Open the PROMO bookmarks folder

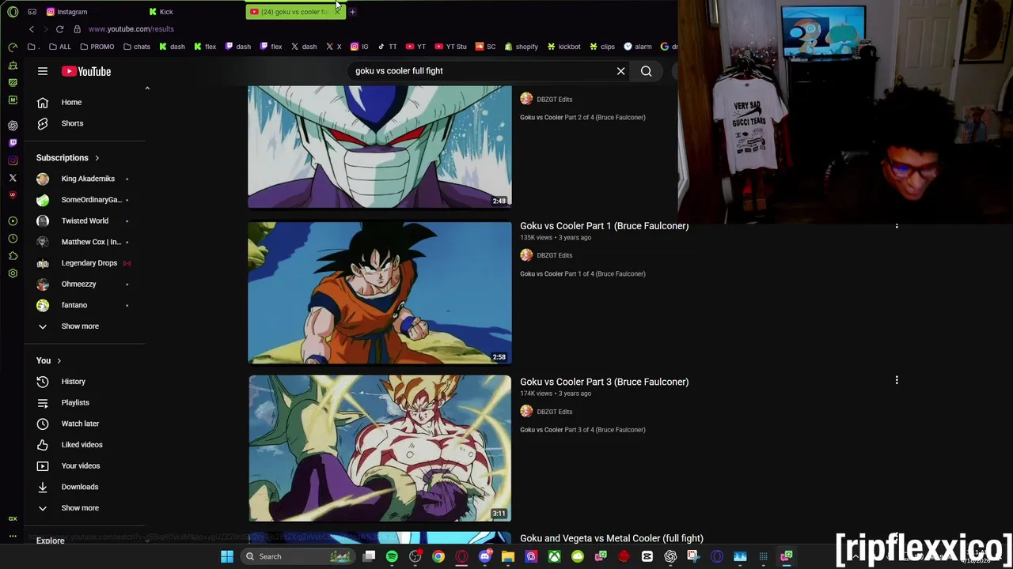(97, 47)
